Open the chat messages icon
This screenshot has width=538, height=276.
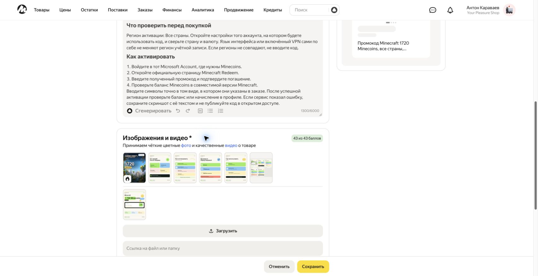point(433,10)
